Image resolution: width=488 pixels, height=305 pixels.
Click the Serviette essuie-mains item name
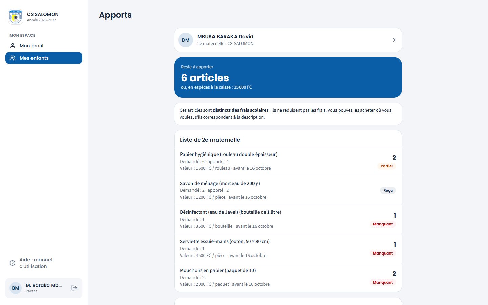(x=225, y=241)
